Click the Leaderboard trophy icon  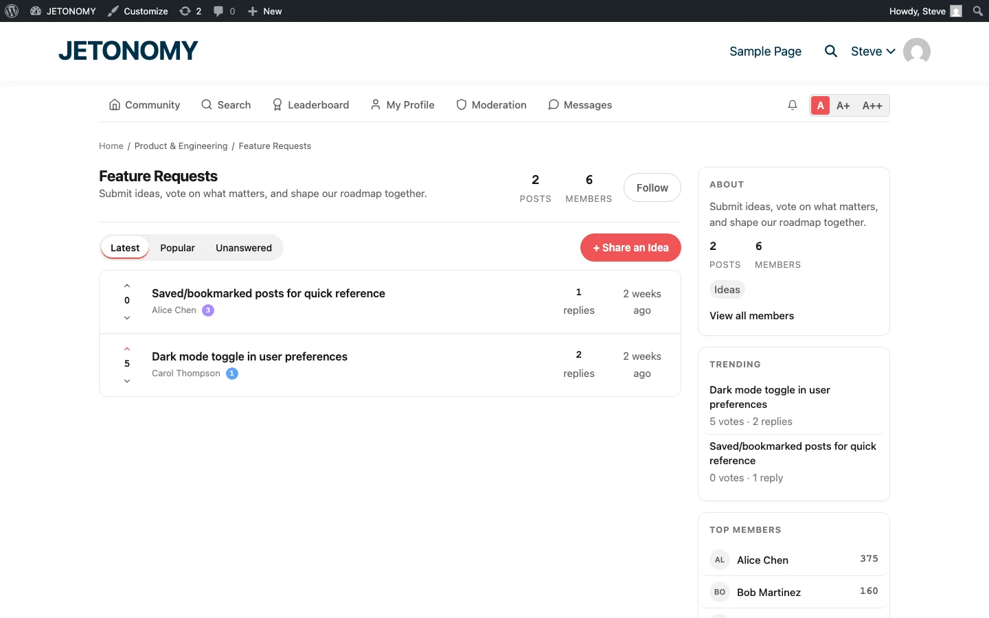[277, 104]
